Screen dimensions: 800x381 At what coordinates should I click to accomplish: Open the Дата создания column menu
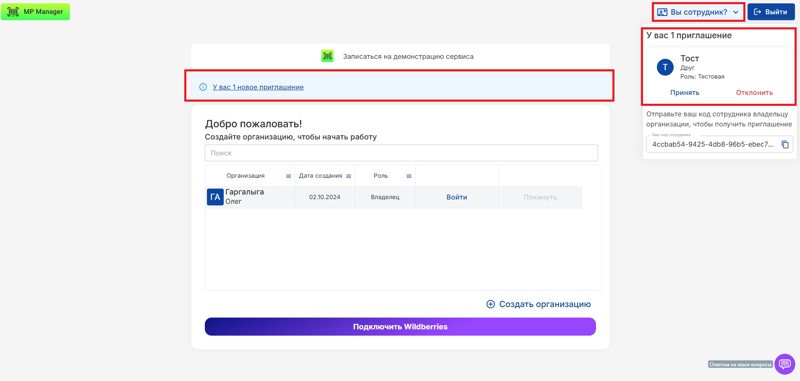348,176
